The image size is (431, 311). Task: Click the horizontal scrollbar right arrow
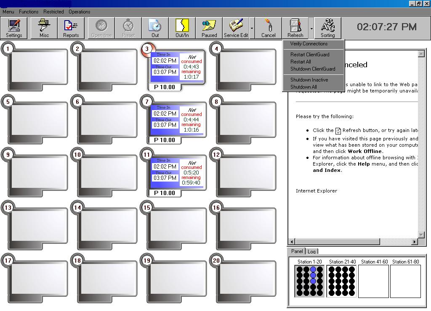tap(415, 242)
